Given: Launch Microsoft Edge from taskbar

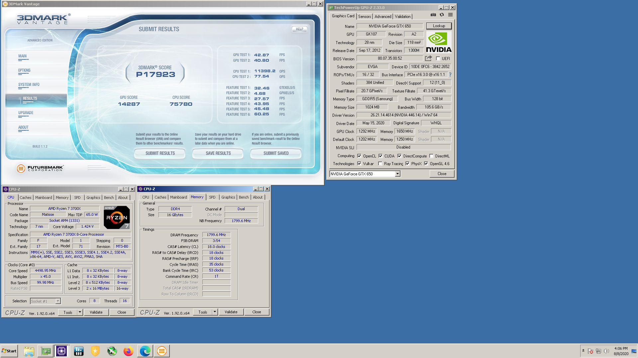Looking at the screenshot, I should coord(145,351).
